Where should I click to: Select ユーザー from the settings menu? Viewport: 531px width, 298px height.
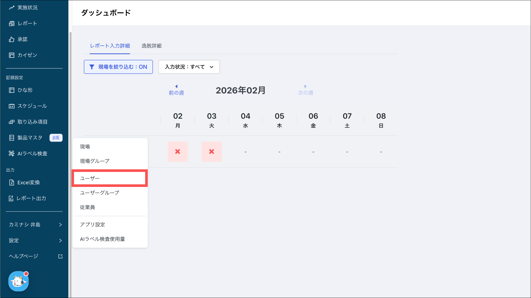coord(110,178)
